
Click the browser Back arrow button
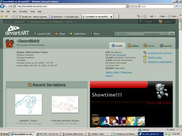click(2, 6)
